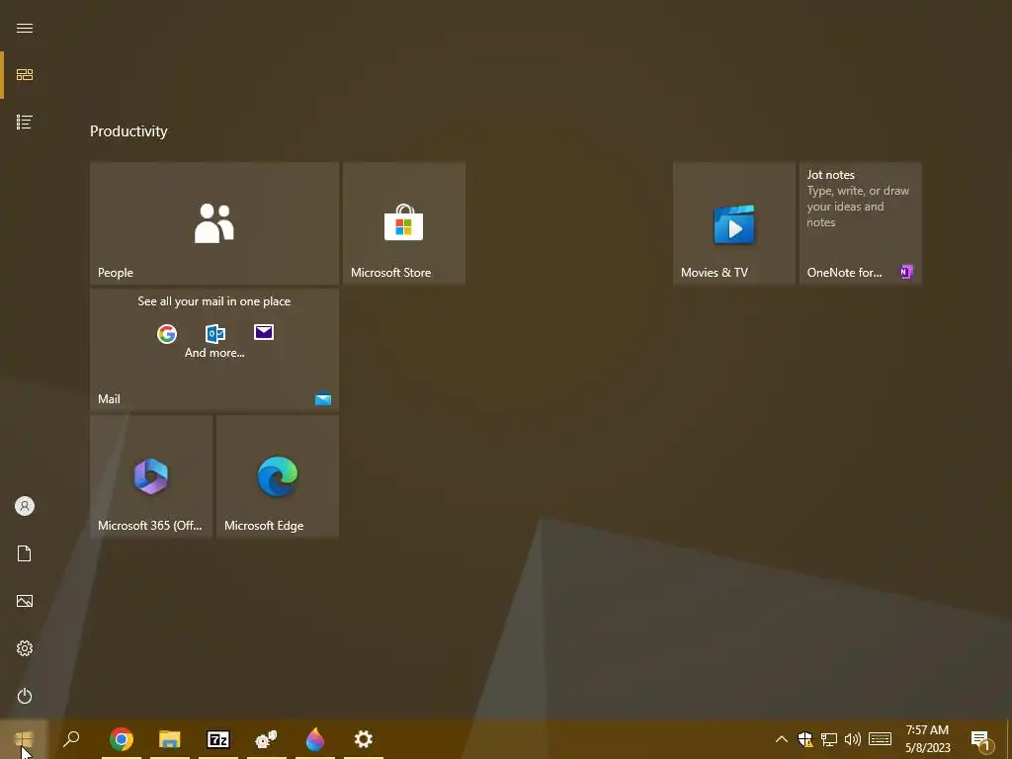This screenshot has height=759, width=1012.
Task: Click the Power button icon
Action: (x=25, y=696)
